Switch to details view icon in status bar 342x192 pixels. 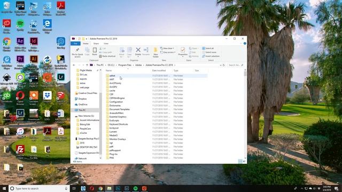240,162
